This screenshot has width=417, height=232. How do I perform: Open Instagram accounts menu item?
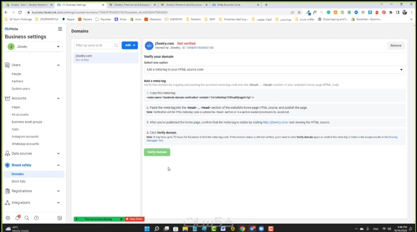click(25, 137)
